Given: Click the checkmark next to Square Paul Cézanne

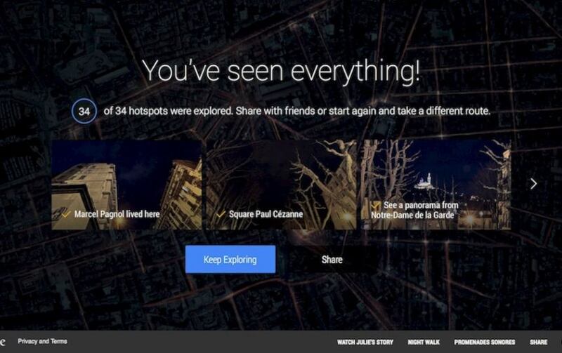Looking at the screenshot, I should [x=221, y=215].
